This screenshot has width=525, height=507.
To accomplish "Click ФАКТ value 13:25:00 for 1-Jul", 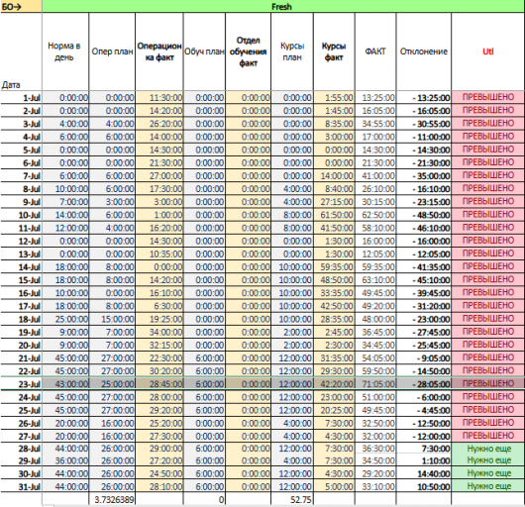I will tap(375, 98).
